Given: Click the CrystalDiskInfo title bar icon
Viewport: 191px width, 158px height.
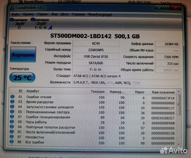Looking at the screenshot, I should [x=12, y=8].
